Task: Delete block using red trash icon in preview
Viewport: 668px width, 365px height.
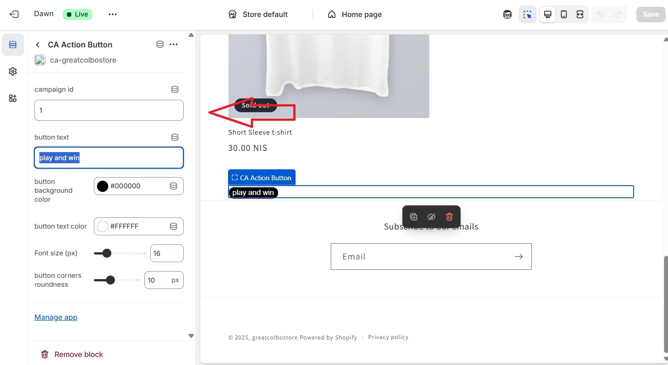Action: [x=449, y=217]
